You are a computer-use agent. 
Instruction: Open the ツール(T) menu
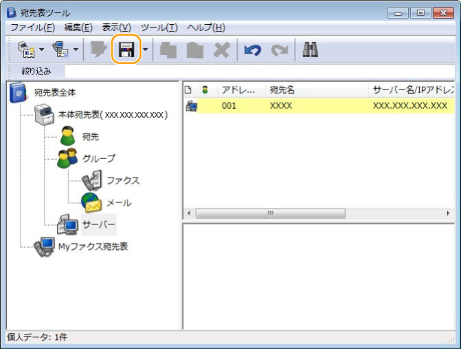(159, 28)
